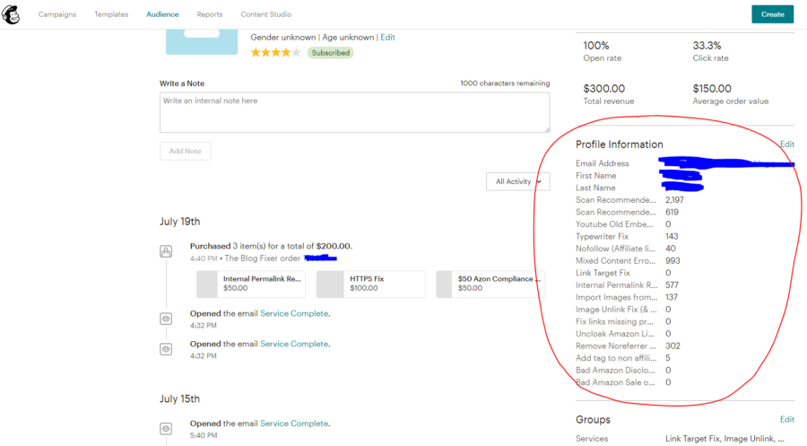Select the HTTPS Fix product card
The image size is (807, 446).
(370, 284)
